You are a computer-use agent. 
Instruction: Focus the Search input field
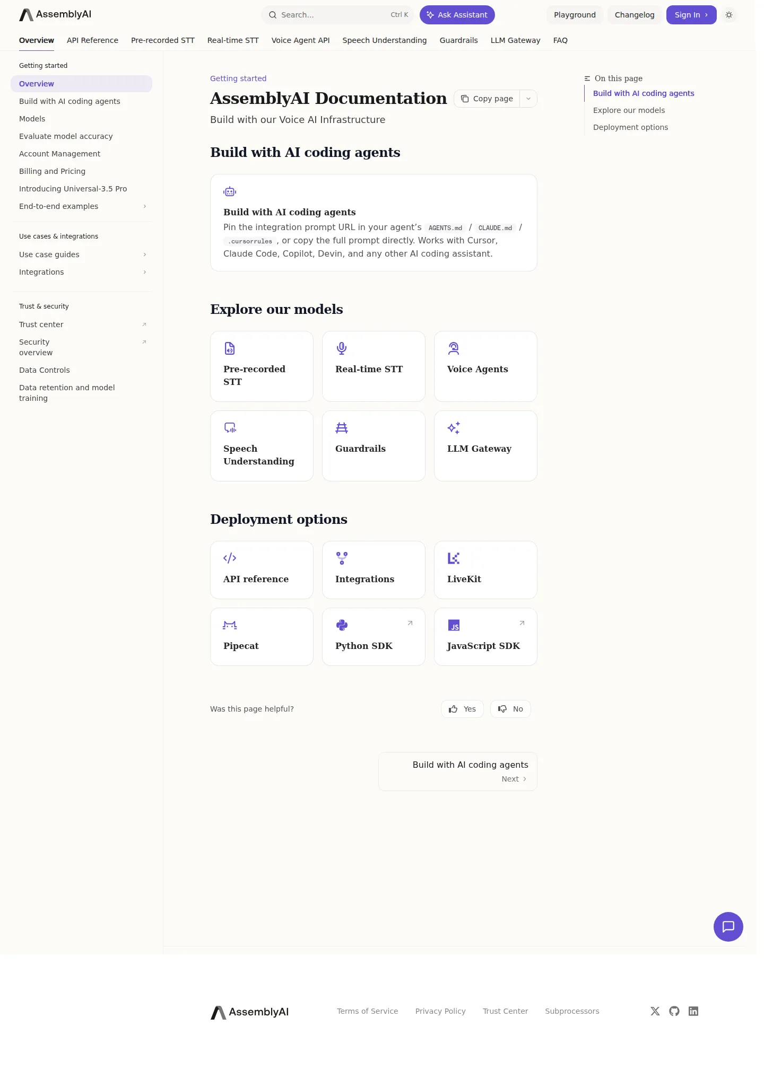click(x=337, y=15)
